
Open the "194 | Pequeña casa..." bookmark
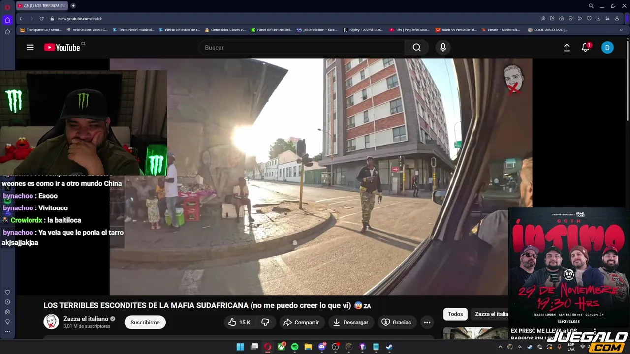(409, 30)
